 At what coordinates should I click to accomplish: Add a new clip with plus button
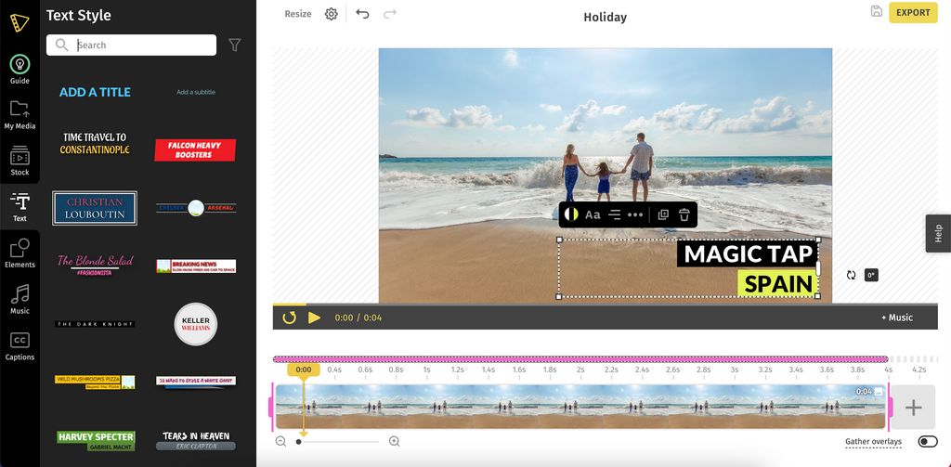point(913,408)
